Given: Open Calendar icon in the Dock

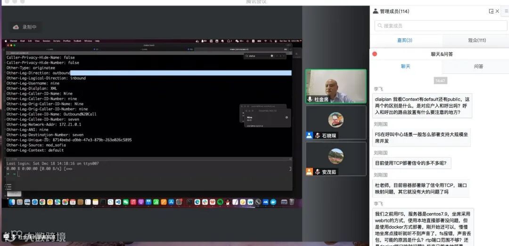Looking at the screenshot, I should 73,202.
